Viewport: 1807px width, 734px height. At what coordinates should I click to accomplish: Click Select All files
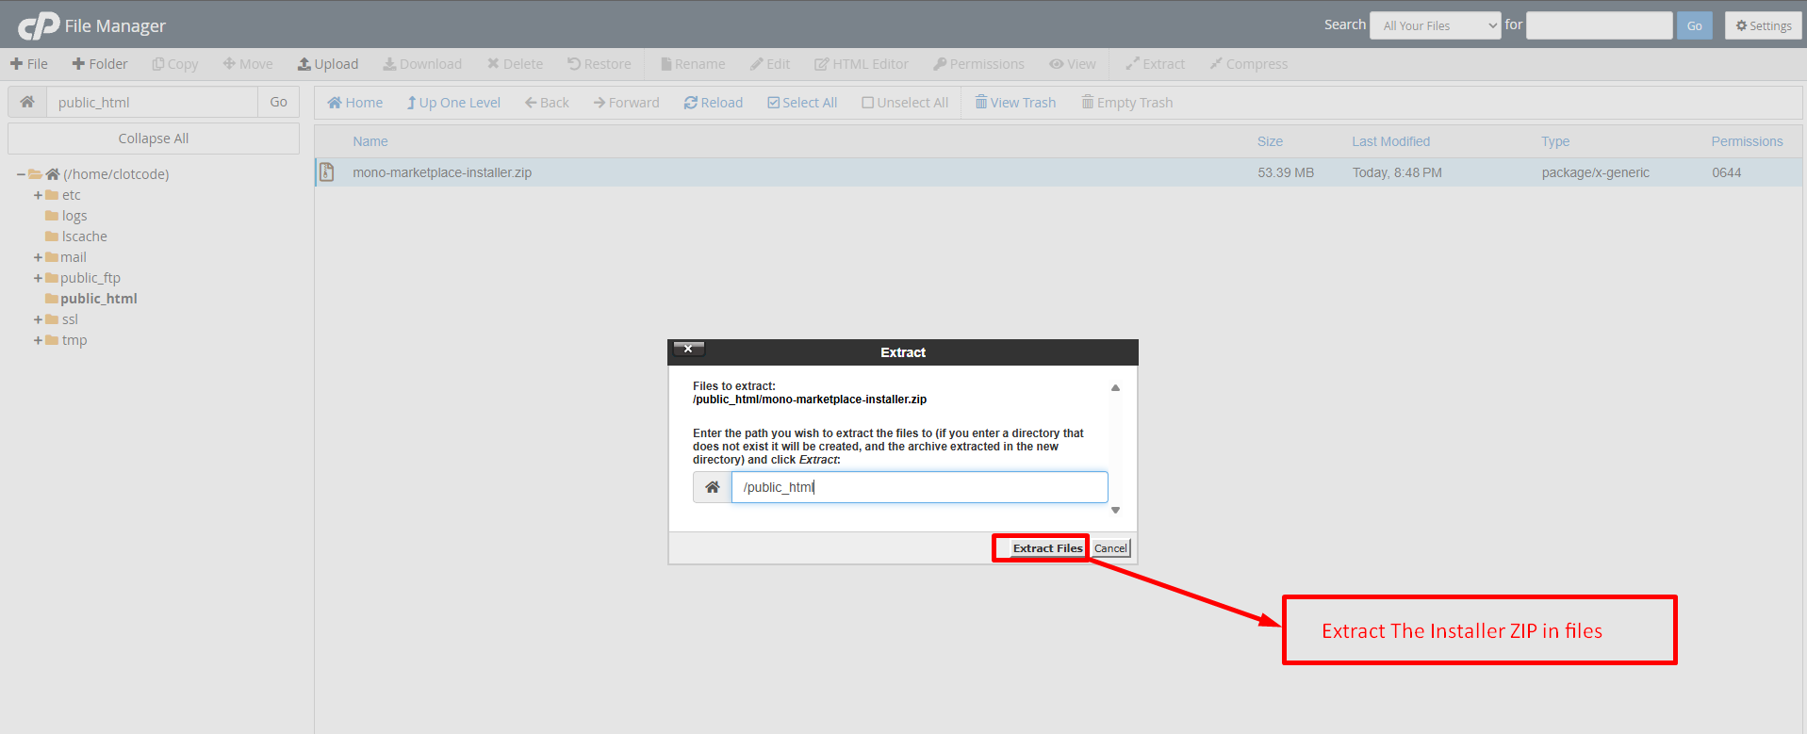802,103
